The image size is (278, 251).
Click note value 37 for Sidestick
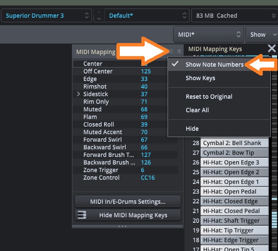144,94
